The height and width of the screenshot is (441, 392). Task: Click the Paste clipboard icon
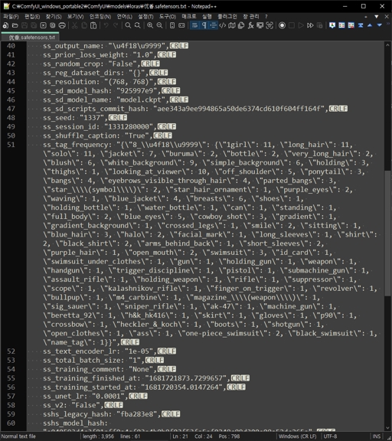tap(93, 25)
